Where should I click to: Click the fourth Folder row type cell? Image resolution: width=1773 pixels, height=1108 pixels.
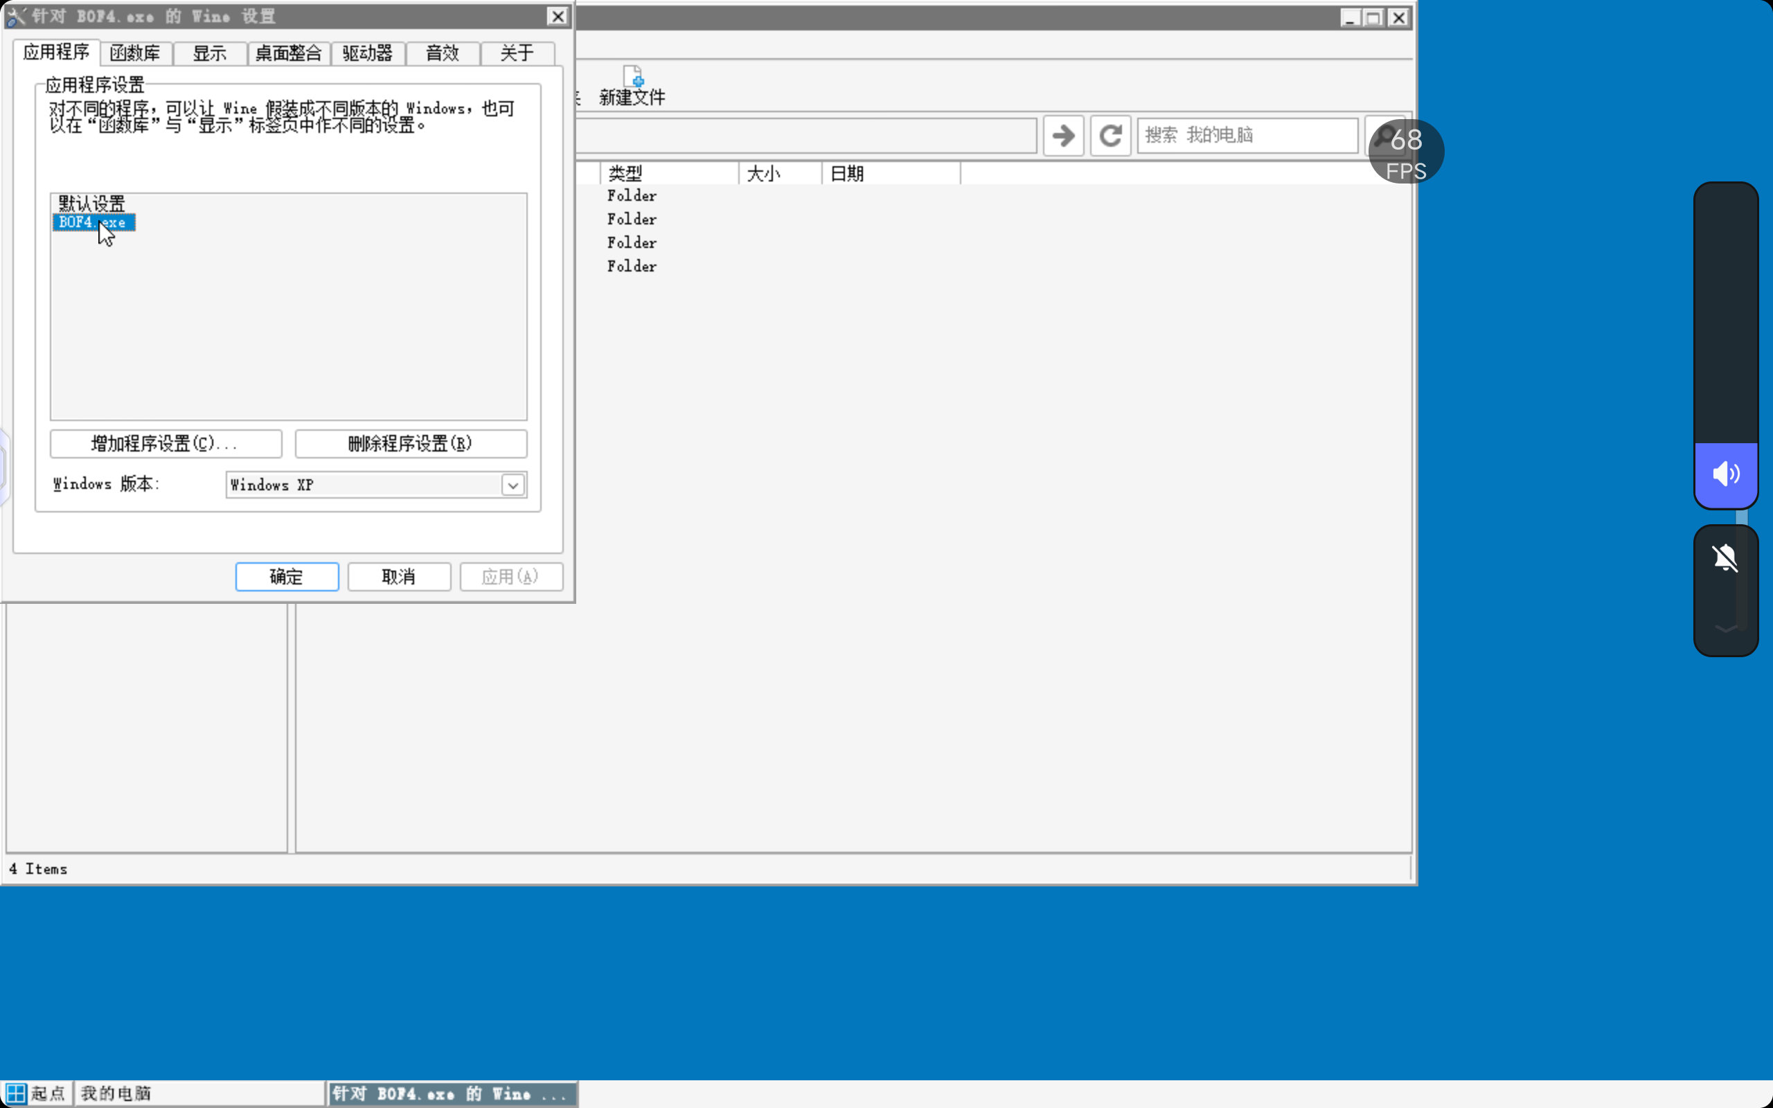[632, 266]
